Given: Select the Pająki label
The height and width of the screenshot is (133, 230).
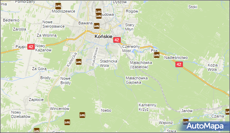Looking at the screenshot, I should click(21, 47).
